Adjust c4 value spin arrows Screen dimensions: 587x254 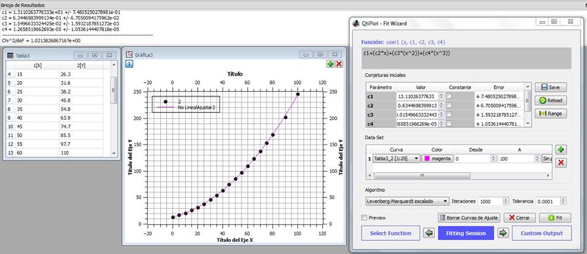(441, 123)
